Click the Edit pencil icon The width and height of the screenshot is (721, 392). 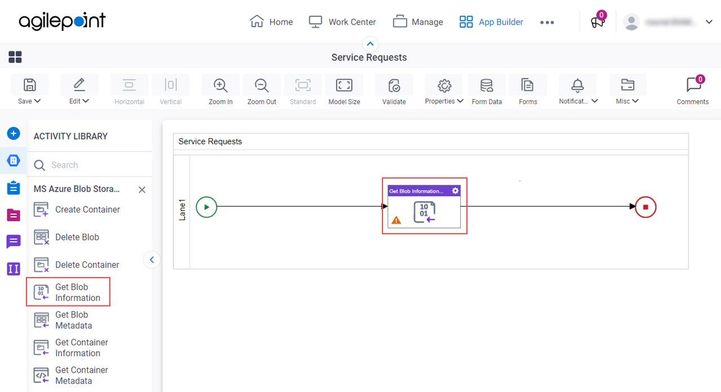pyautogui.click(x=79, y=85)
